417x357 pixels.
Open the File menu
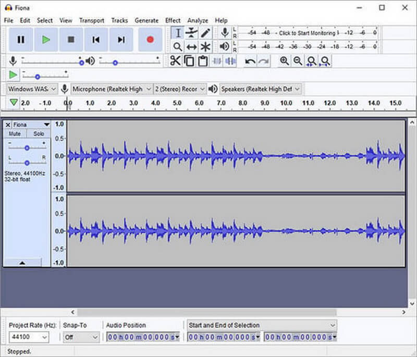(8, 20)
